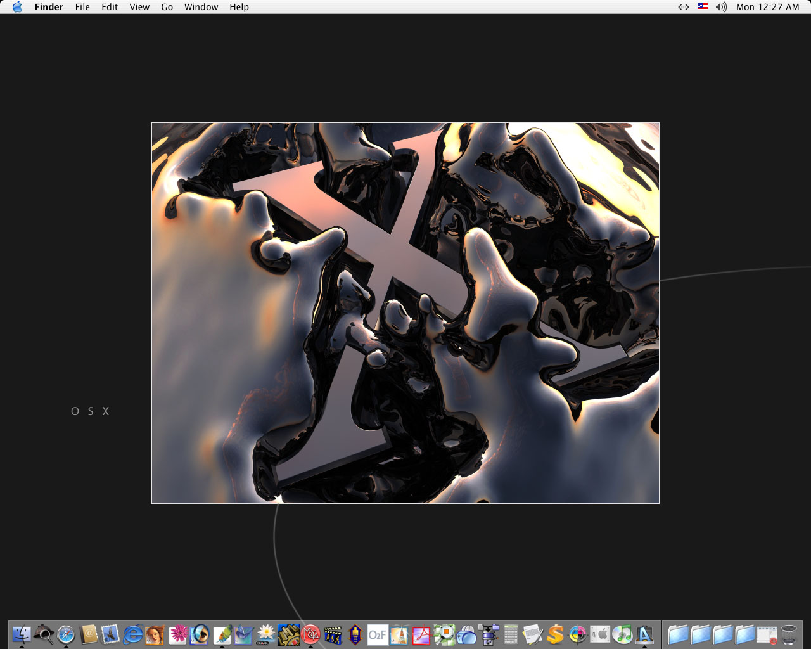811x649 pixels.
Task: Restore the minimized window in Dock
Action: coord(767,634)
